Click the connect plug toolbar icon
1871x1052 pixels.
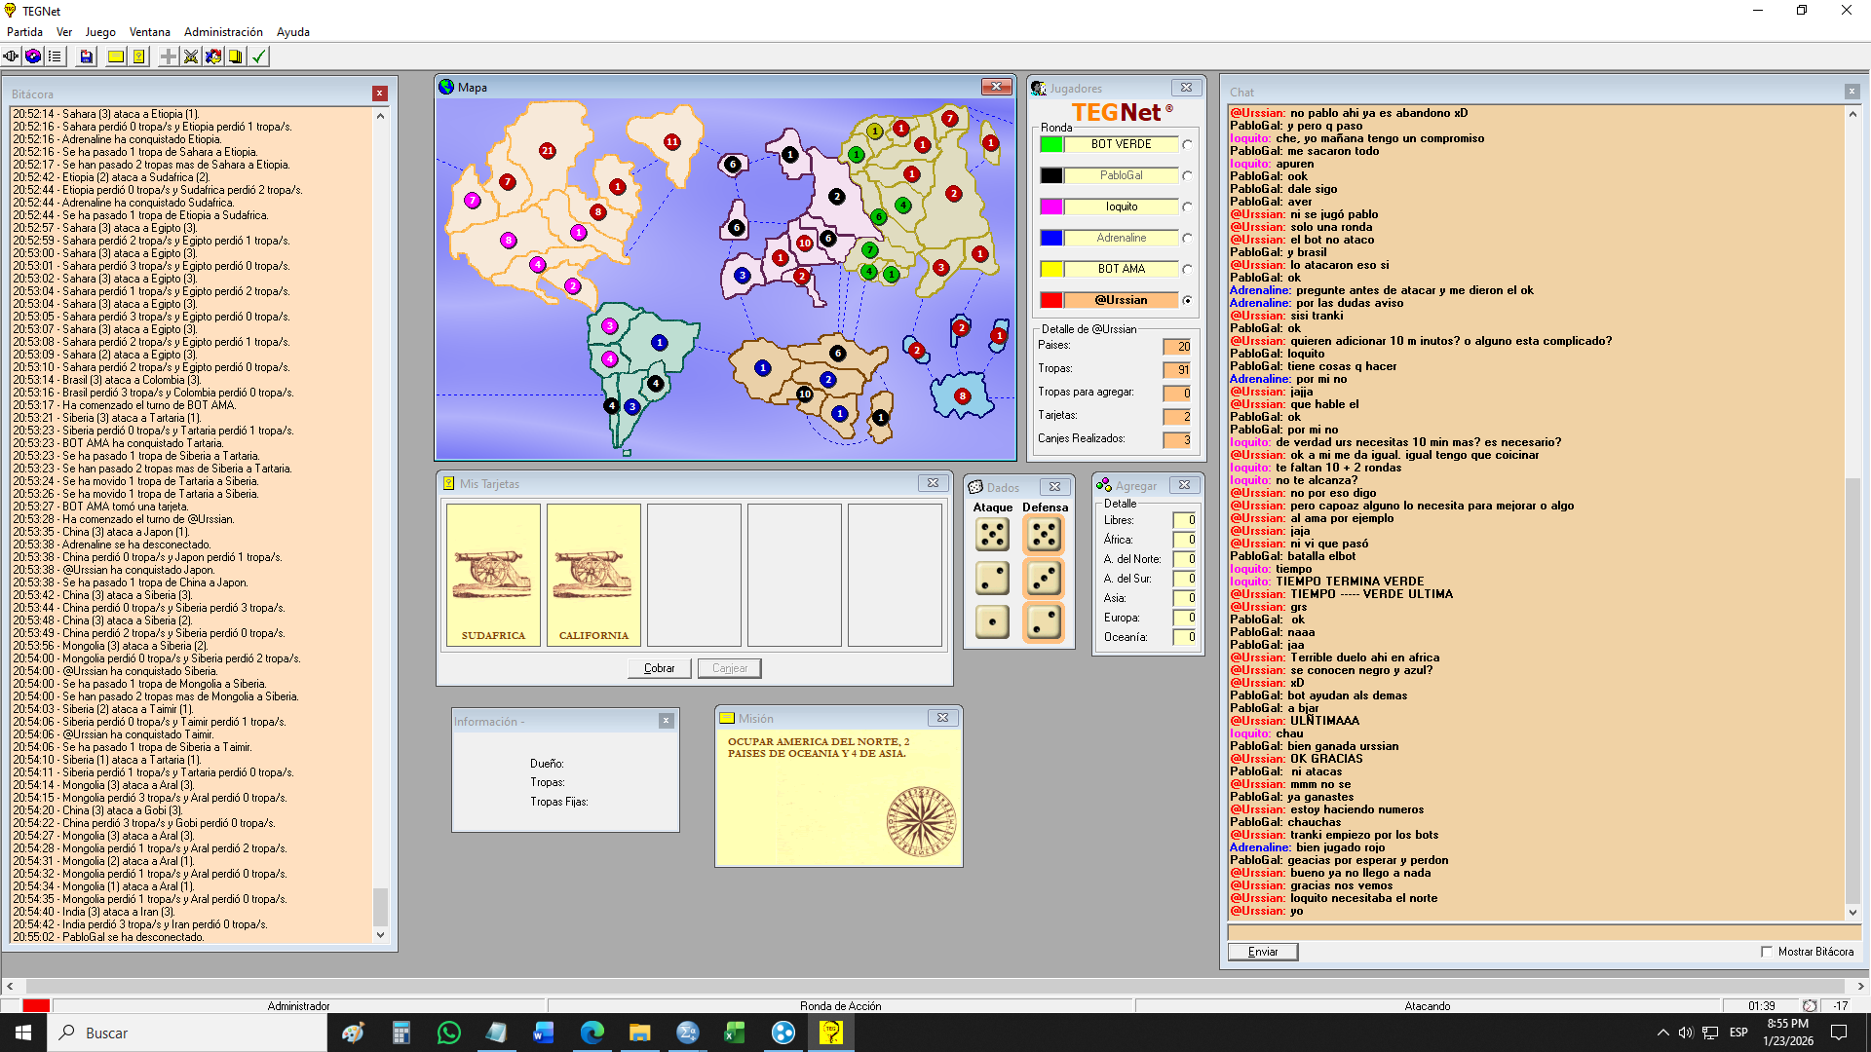(x=11, y=56)
